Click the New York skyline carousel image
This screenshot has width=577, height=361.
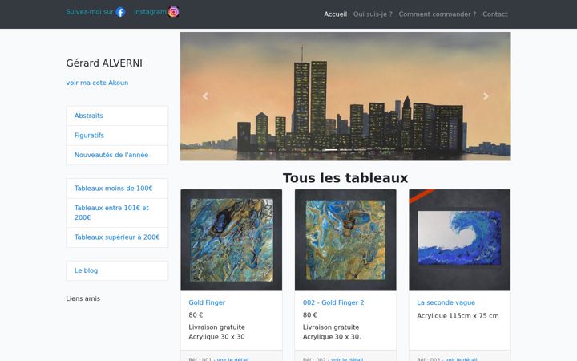pos(345,96)
